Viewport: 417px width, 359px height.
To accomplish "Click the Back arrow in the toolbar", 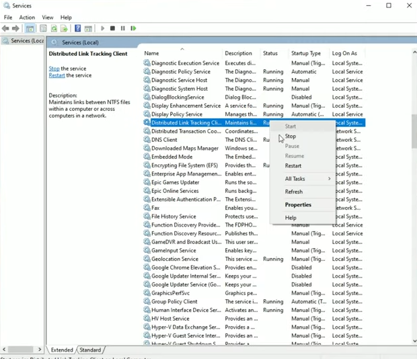I will (6, 29).
